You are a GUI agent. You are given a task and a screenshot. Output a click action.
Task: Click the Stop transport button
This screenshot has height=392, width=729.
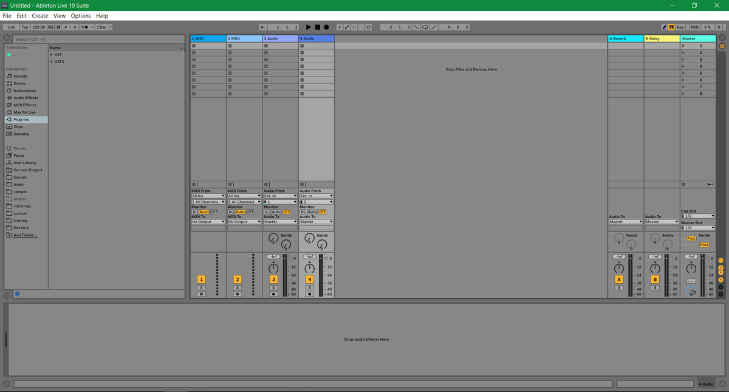317,27
